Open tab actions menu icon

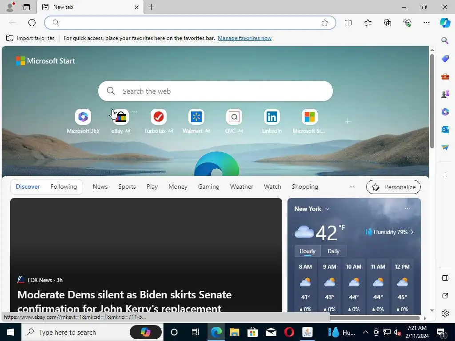point(27,7)
